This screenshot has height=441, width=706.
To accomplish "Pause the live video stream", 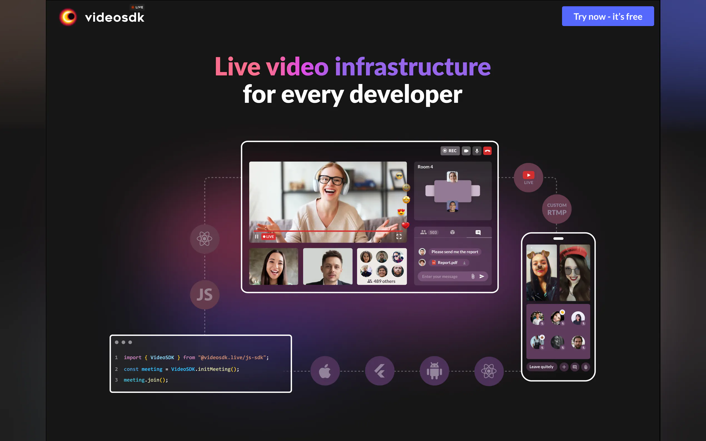I will point(257,237).
